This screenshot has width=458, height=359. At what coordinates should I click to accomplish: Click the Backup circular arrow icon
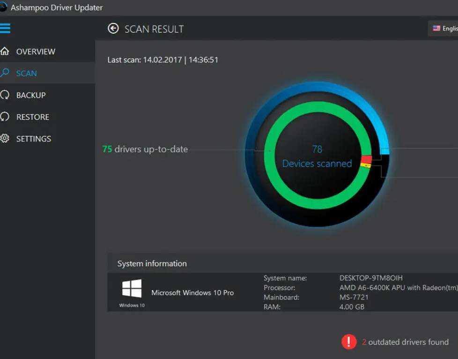pyautogui.click(x=5, y=95)
